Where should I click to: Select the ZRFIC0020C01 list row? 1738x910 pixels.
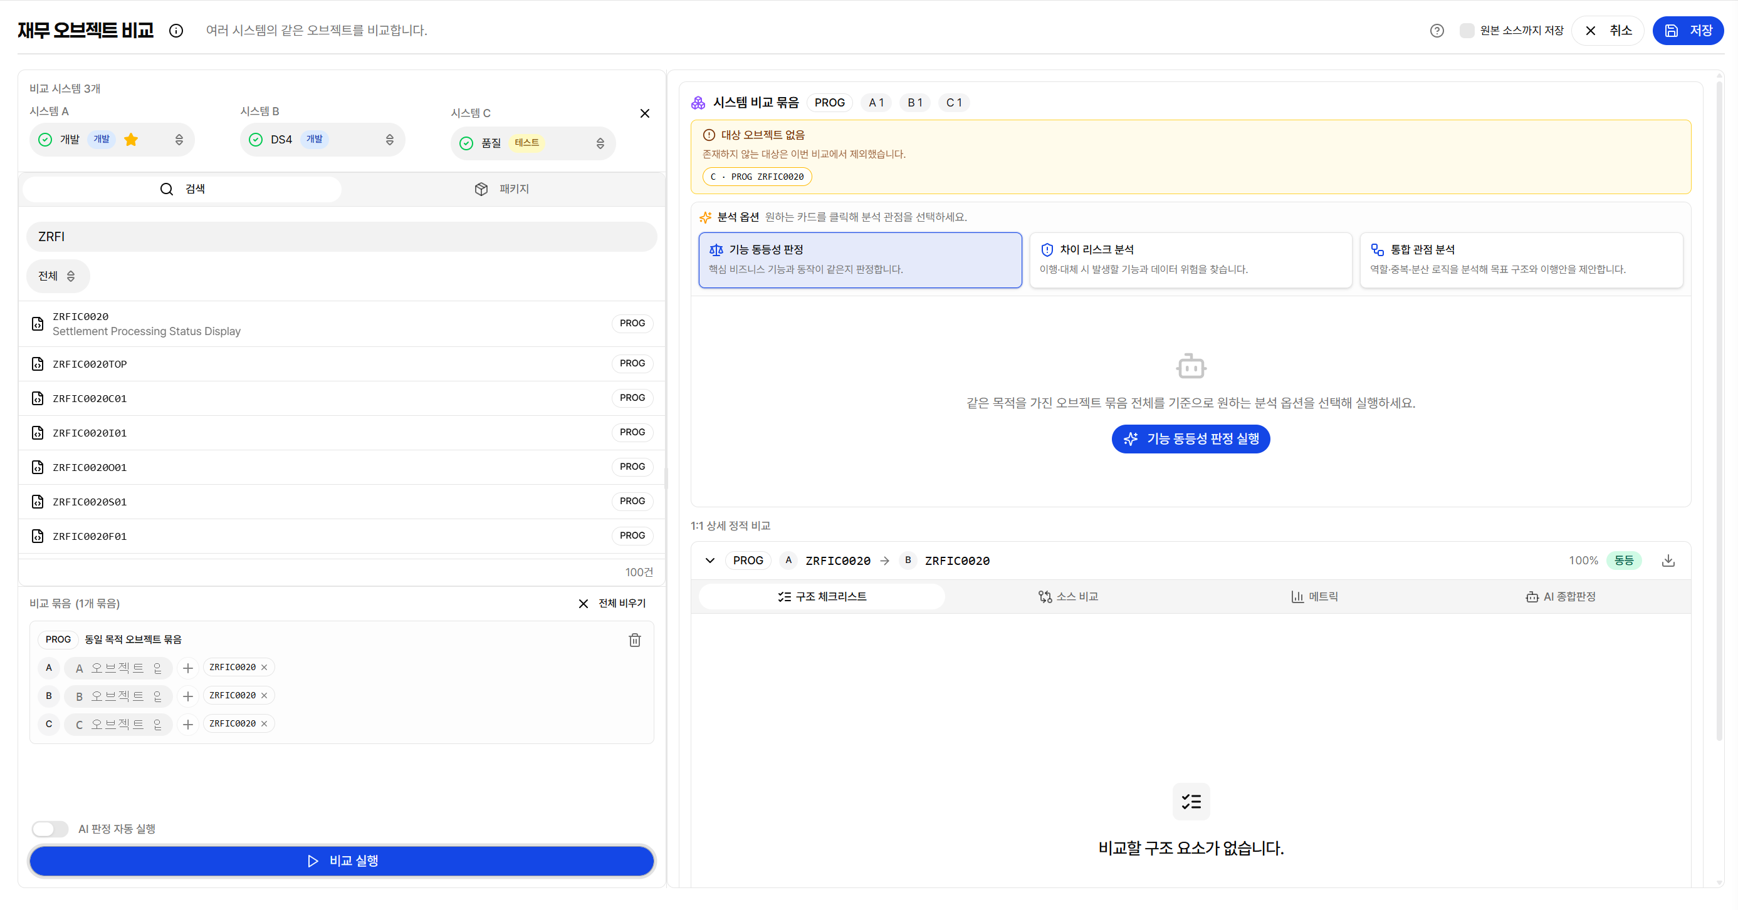point(342,398)
